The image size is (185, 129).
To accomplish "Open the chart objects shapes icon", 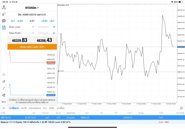I will point(4,95).
